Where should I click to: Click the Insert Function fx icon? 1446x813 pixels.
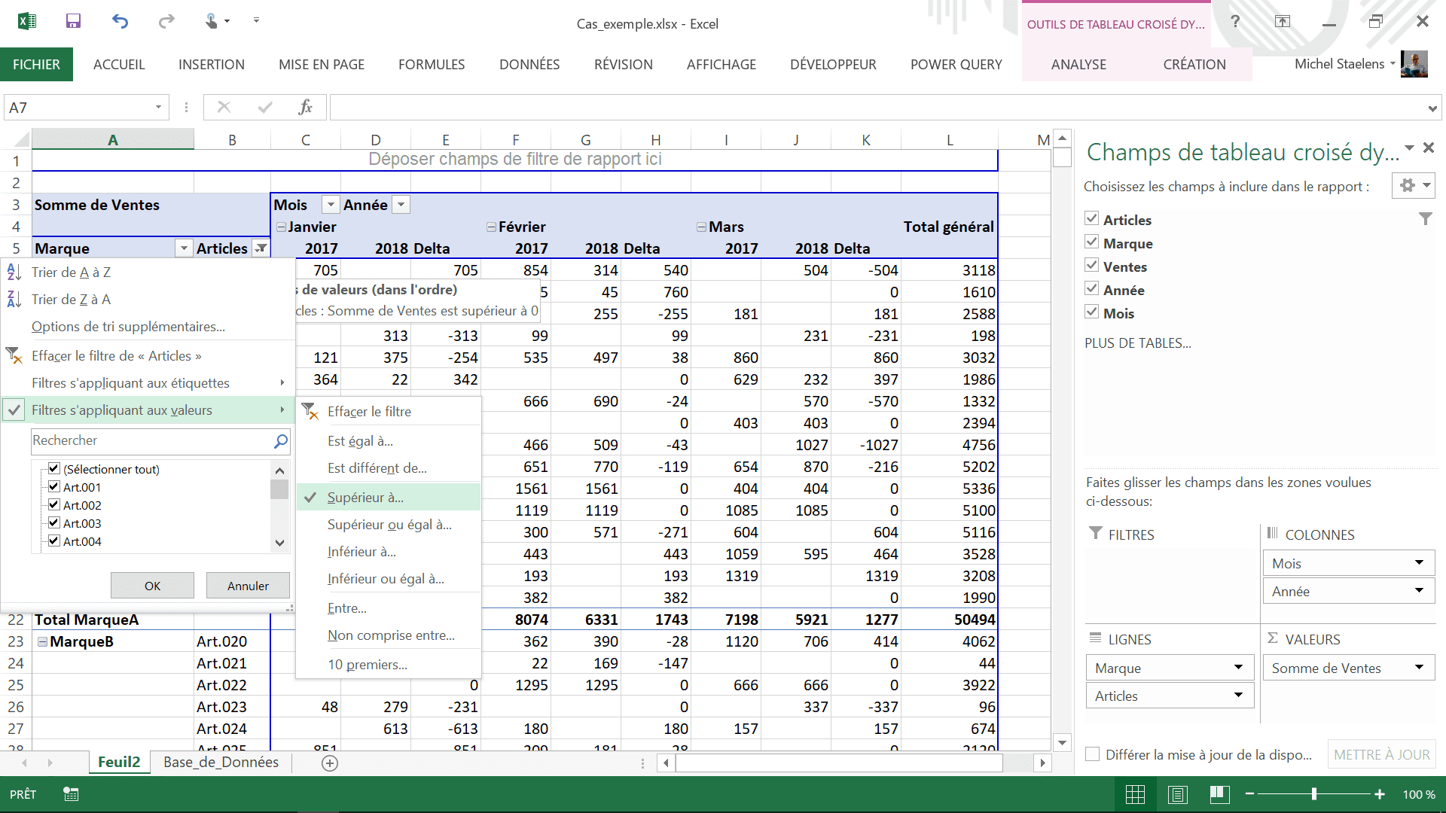click(305, 108)
